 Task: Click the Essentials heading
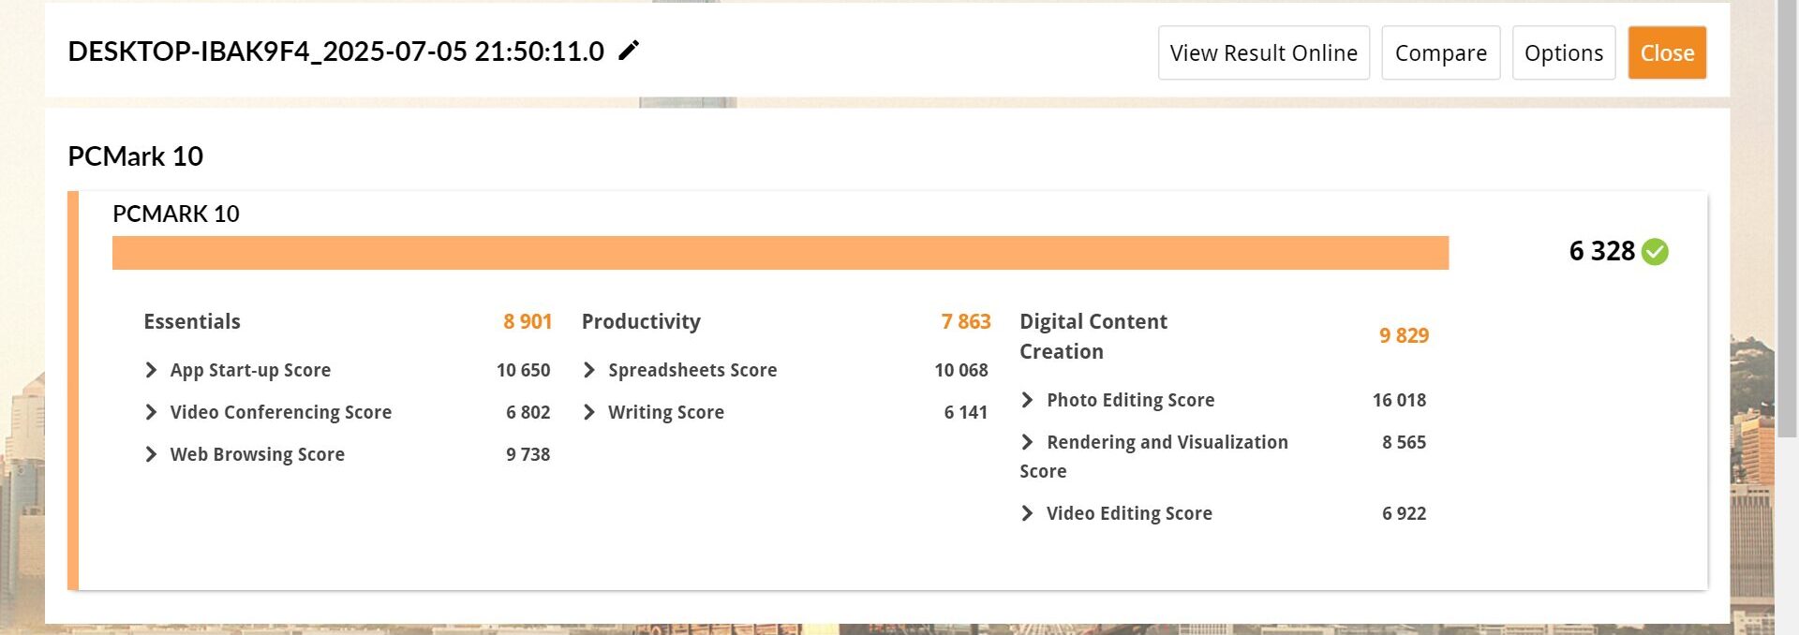pyautogui.click(x=192, y=321)
